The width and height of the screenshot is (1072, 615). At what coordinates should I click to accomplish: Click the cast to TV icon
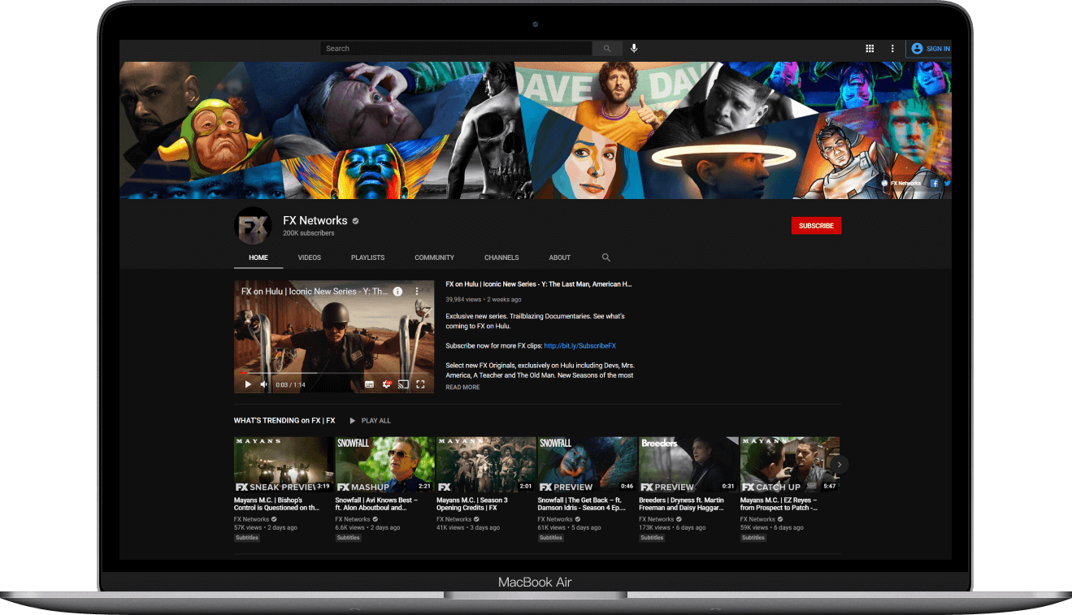click(403, 384)
